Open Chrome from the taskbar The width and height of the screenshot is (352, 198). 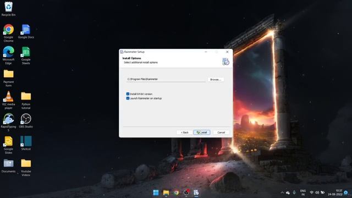coord(176,193)
